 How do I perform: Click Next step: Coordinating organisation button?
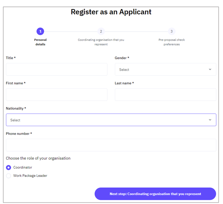(x=155, y=194)
